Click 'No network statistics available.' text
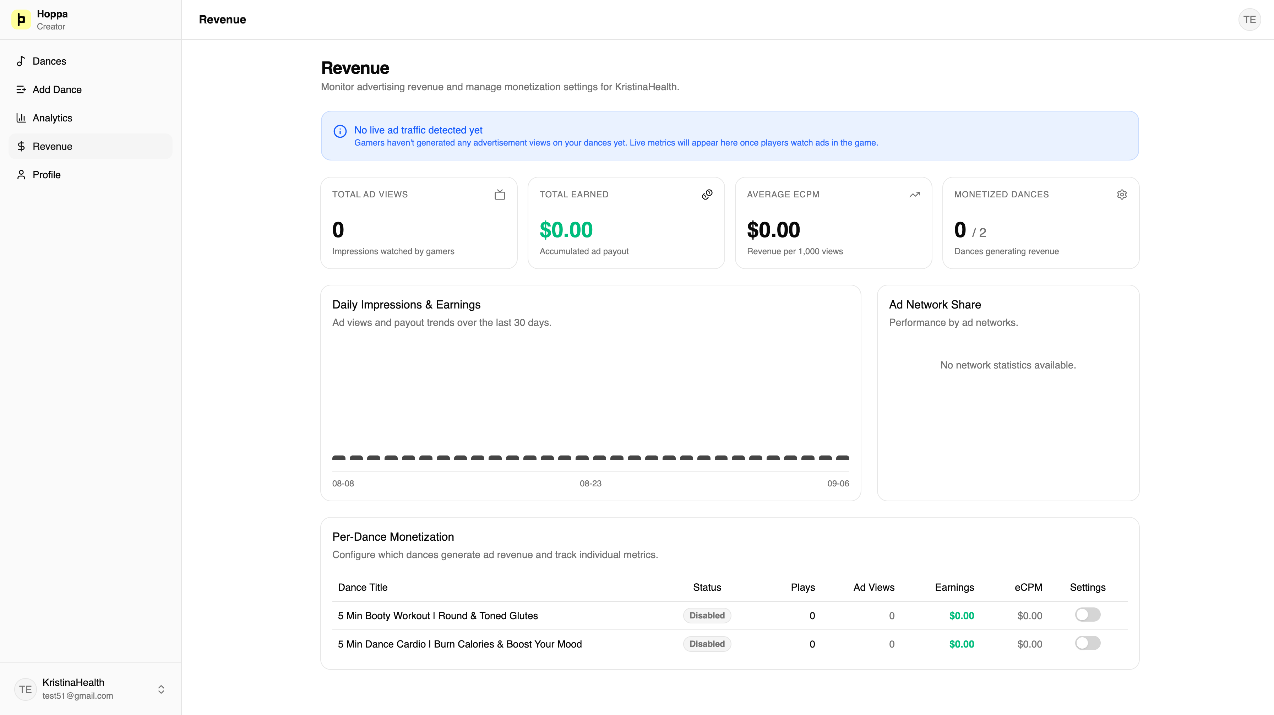The height and width of the screenshot is (715, 1274). click(1008, 365)
